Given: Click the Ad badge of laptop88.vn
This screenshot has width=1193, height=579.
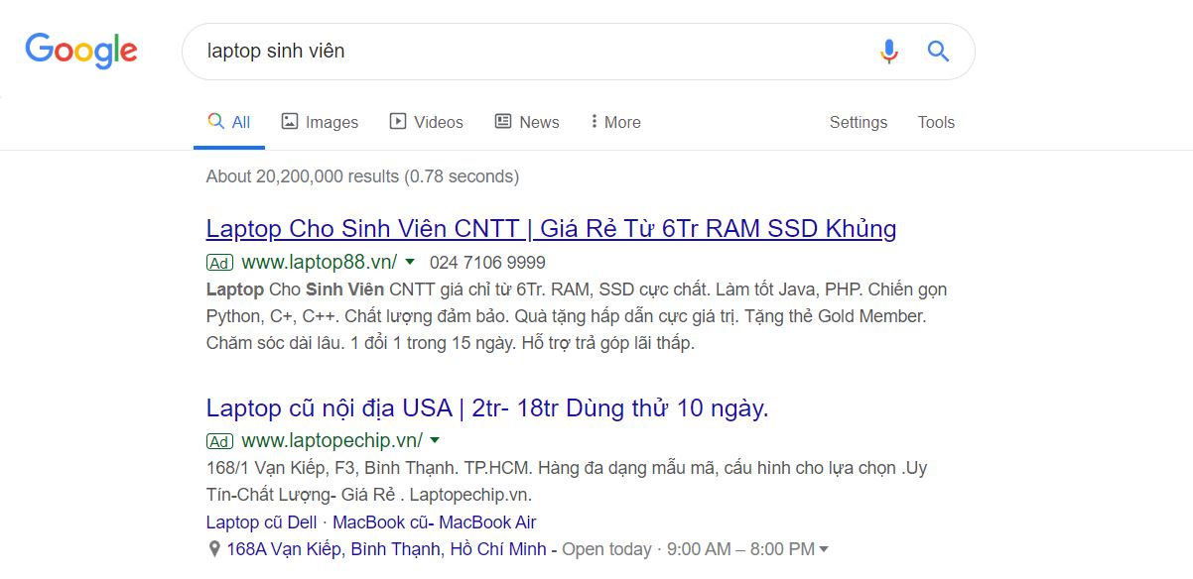Looking at the screenshot, I should pos(219,263).
